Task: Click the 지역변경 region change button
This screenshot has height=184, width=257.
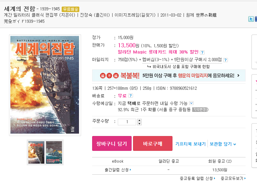Action: pos(200,109)
